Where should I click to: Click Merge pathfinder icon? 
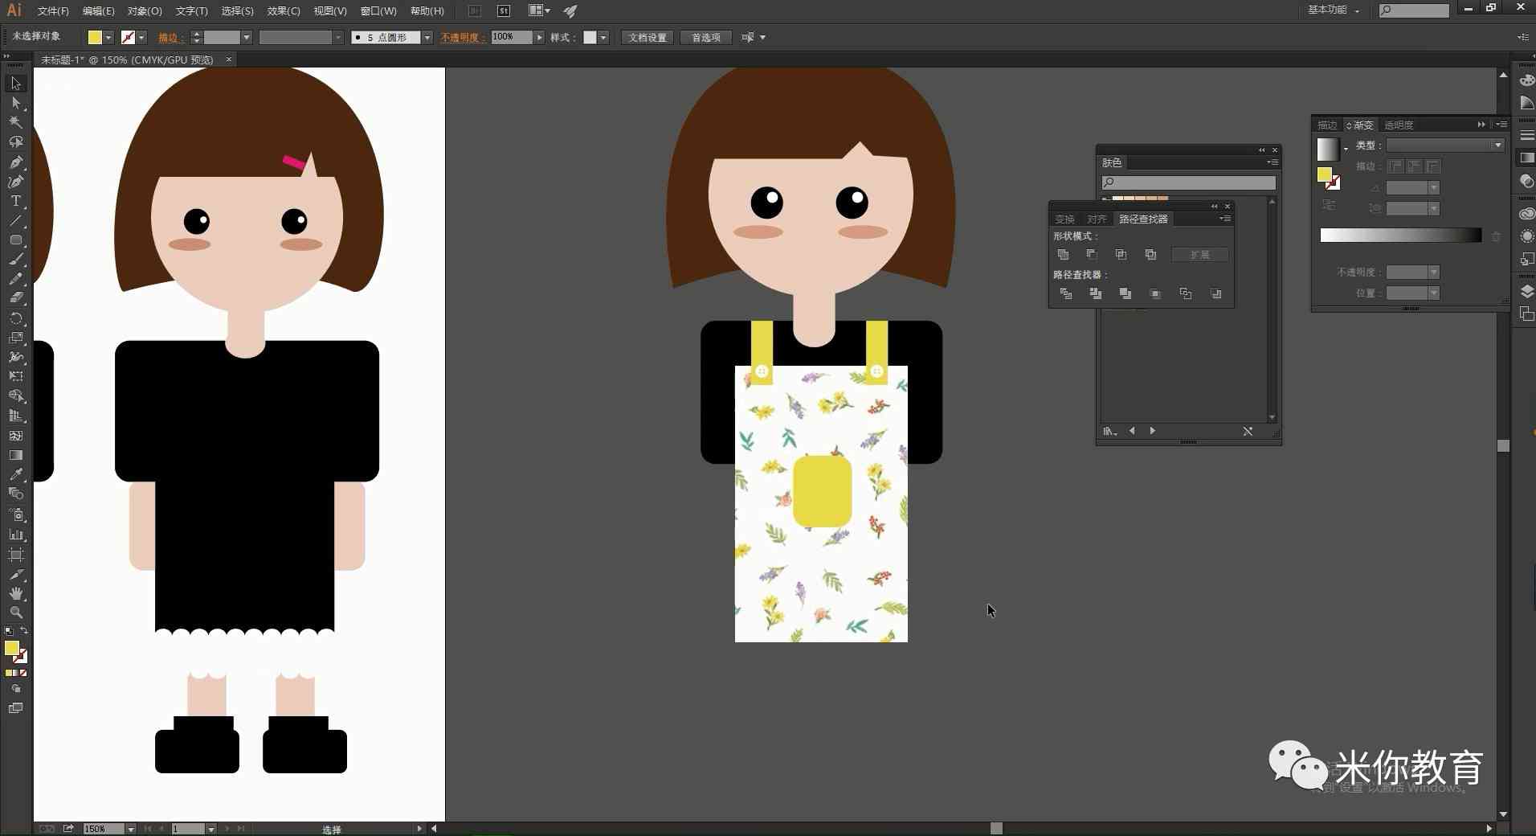[1125, 294]
